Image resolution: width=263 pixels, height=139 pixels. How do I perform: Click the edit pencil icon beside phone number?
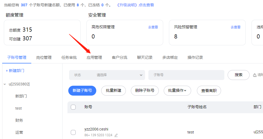coord(116,135)
